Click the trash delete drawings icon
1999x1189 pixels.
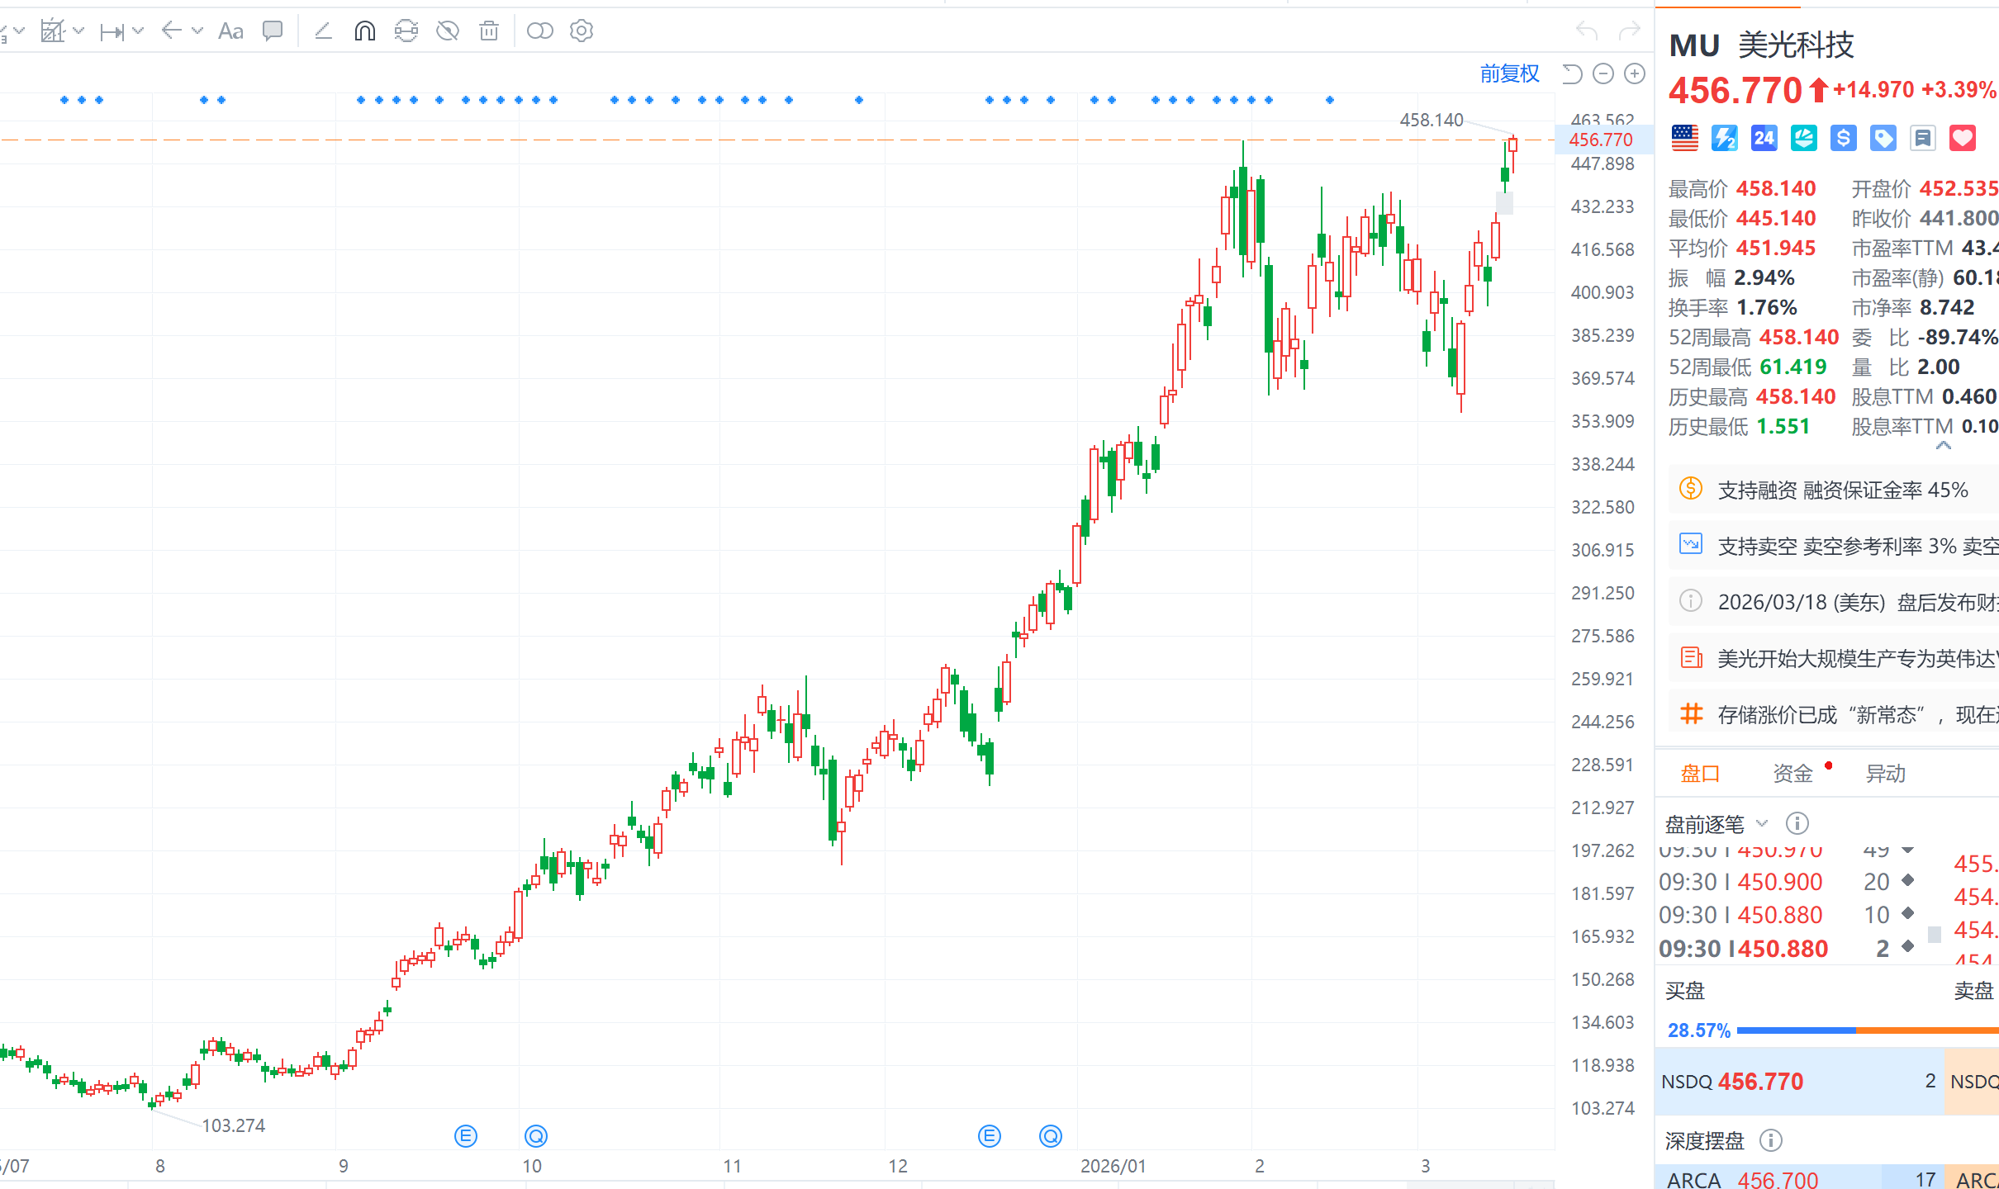[489, 31]
